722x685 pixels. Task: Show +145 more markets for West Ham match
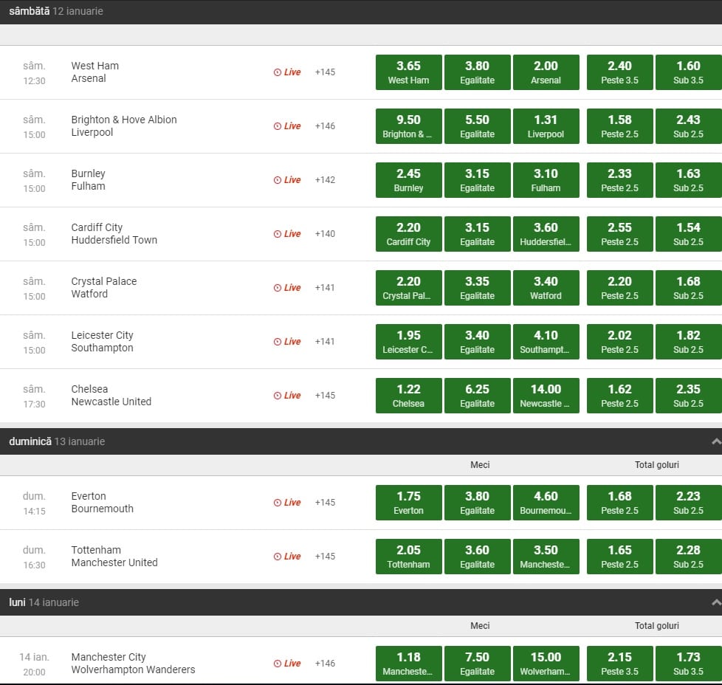pos(325,72)
